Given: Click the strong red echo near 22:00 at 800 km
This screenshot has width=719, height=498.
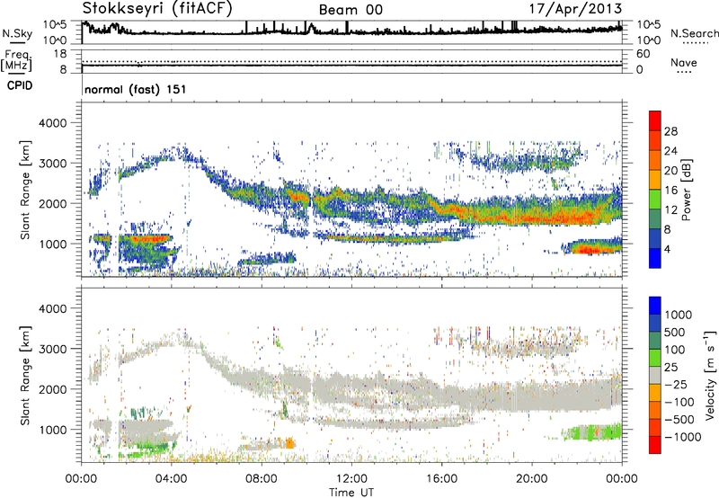Looking at the screenshot, I should pyautogui.click(x=589, y=250).
